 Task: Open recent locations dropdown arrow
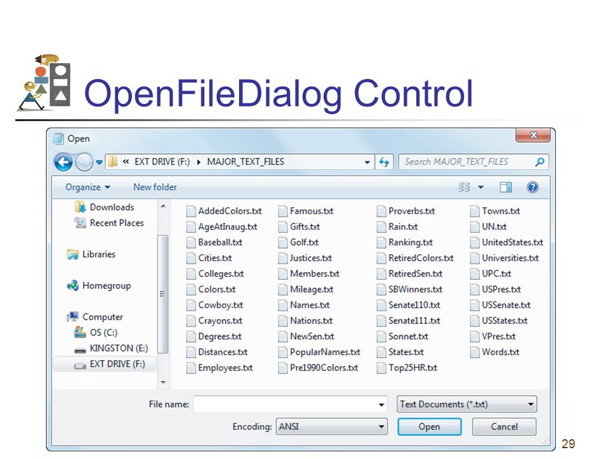coord(99,163)
